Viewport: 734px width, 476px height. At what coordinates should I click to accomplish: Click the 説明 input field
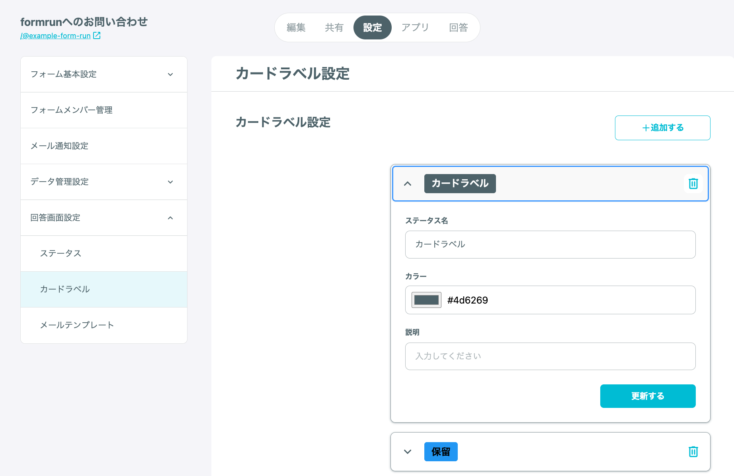[x=550, y=356]
